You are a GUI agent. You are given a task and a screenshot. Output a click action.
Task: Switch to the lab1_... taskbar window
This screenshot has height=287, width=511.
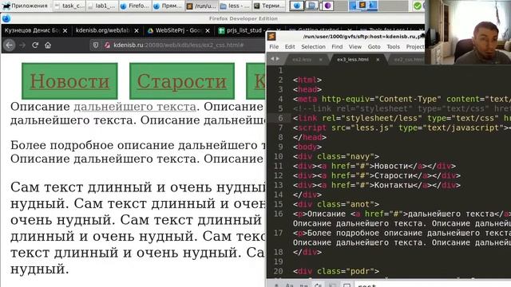tap(102, 6)
